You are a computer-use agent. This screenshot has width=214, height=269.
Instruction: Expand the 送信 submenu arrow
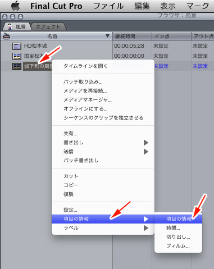click(x=146, y=152)
